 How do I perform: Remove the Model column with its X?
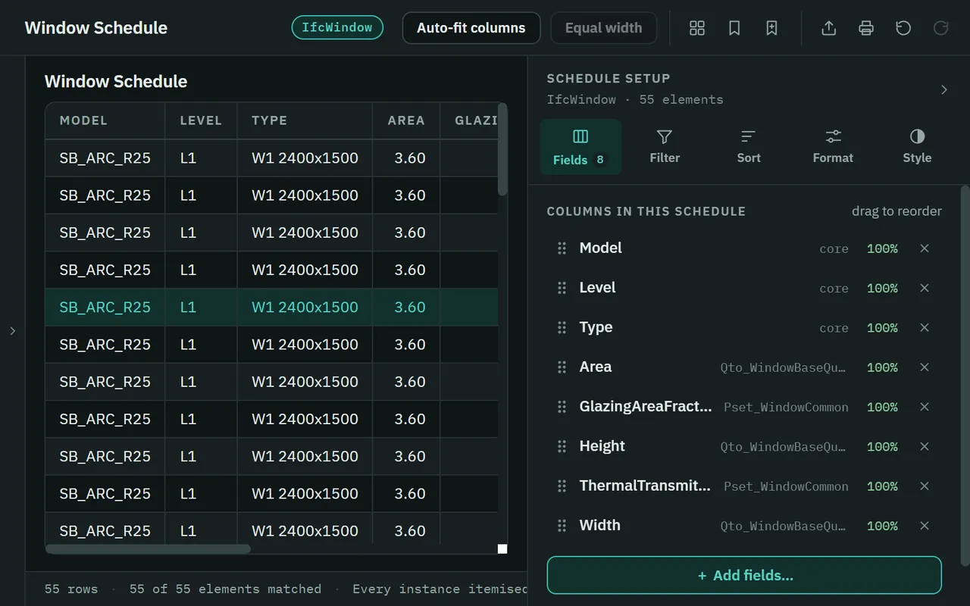click(925, 248)
